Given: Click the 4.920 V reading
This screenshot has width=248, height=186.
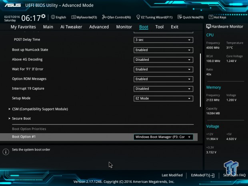Looking at the screenshot, I should [x=231, y=139].
